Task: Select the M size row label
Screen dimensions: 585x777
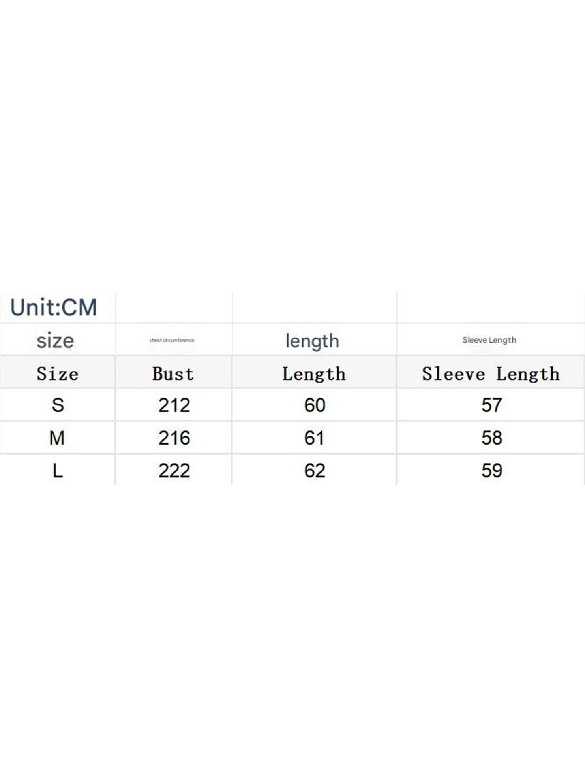Action: (x=57, y=438)
